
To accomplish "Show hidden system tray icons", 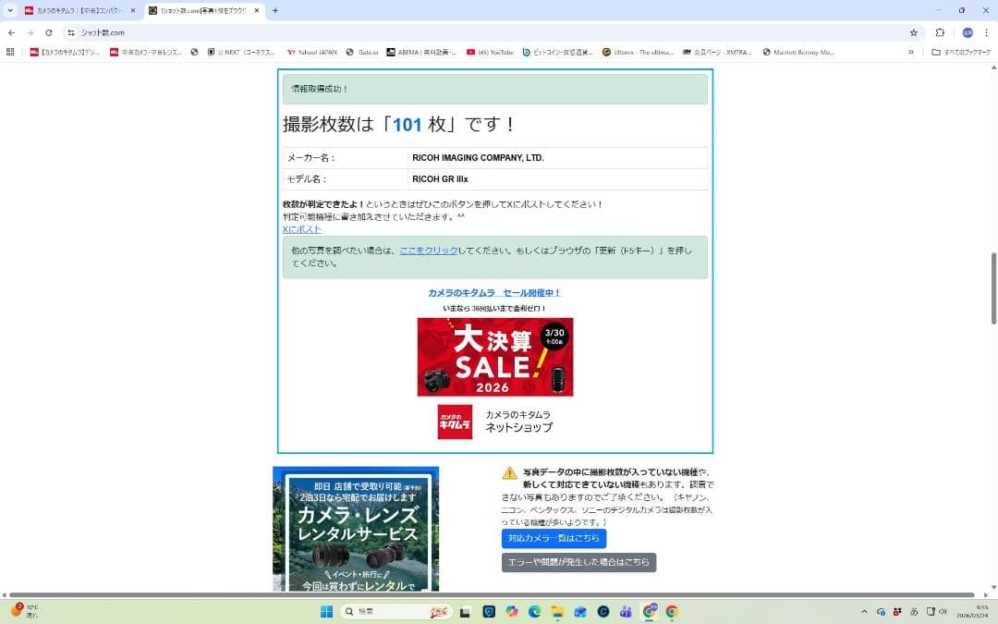I will (864, 611).
